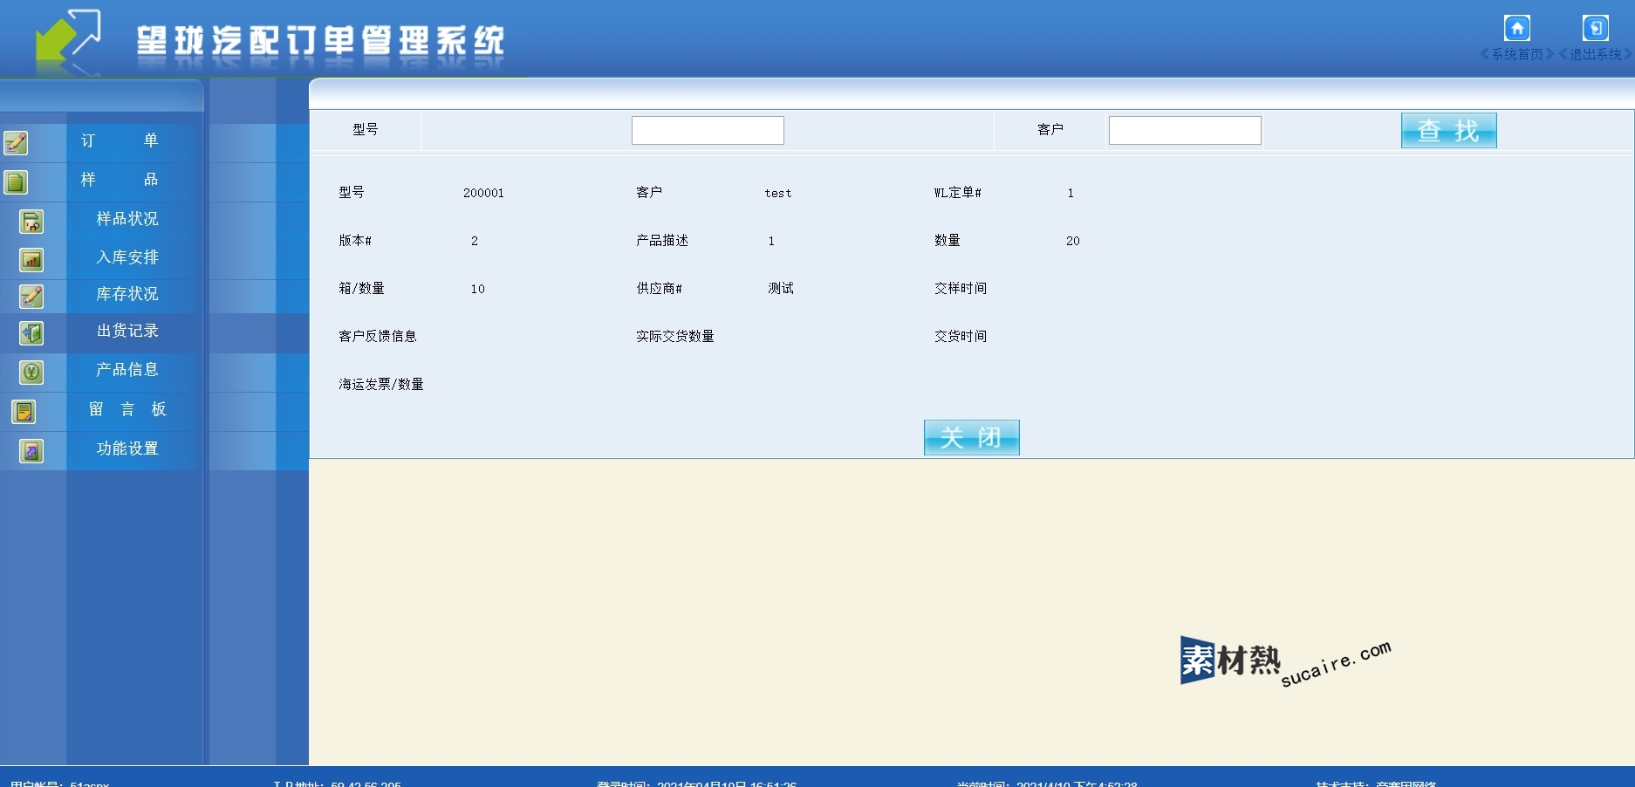The width and height of the screenshot is (1635, 787).
Task: Click the home icon for 系统首页
Action: (1517, 28)
